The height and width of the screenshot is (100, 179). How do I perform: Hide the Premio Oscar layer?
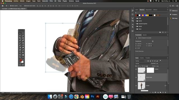(136, 77)
